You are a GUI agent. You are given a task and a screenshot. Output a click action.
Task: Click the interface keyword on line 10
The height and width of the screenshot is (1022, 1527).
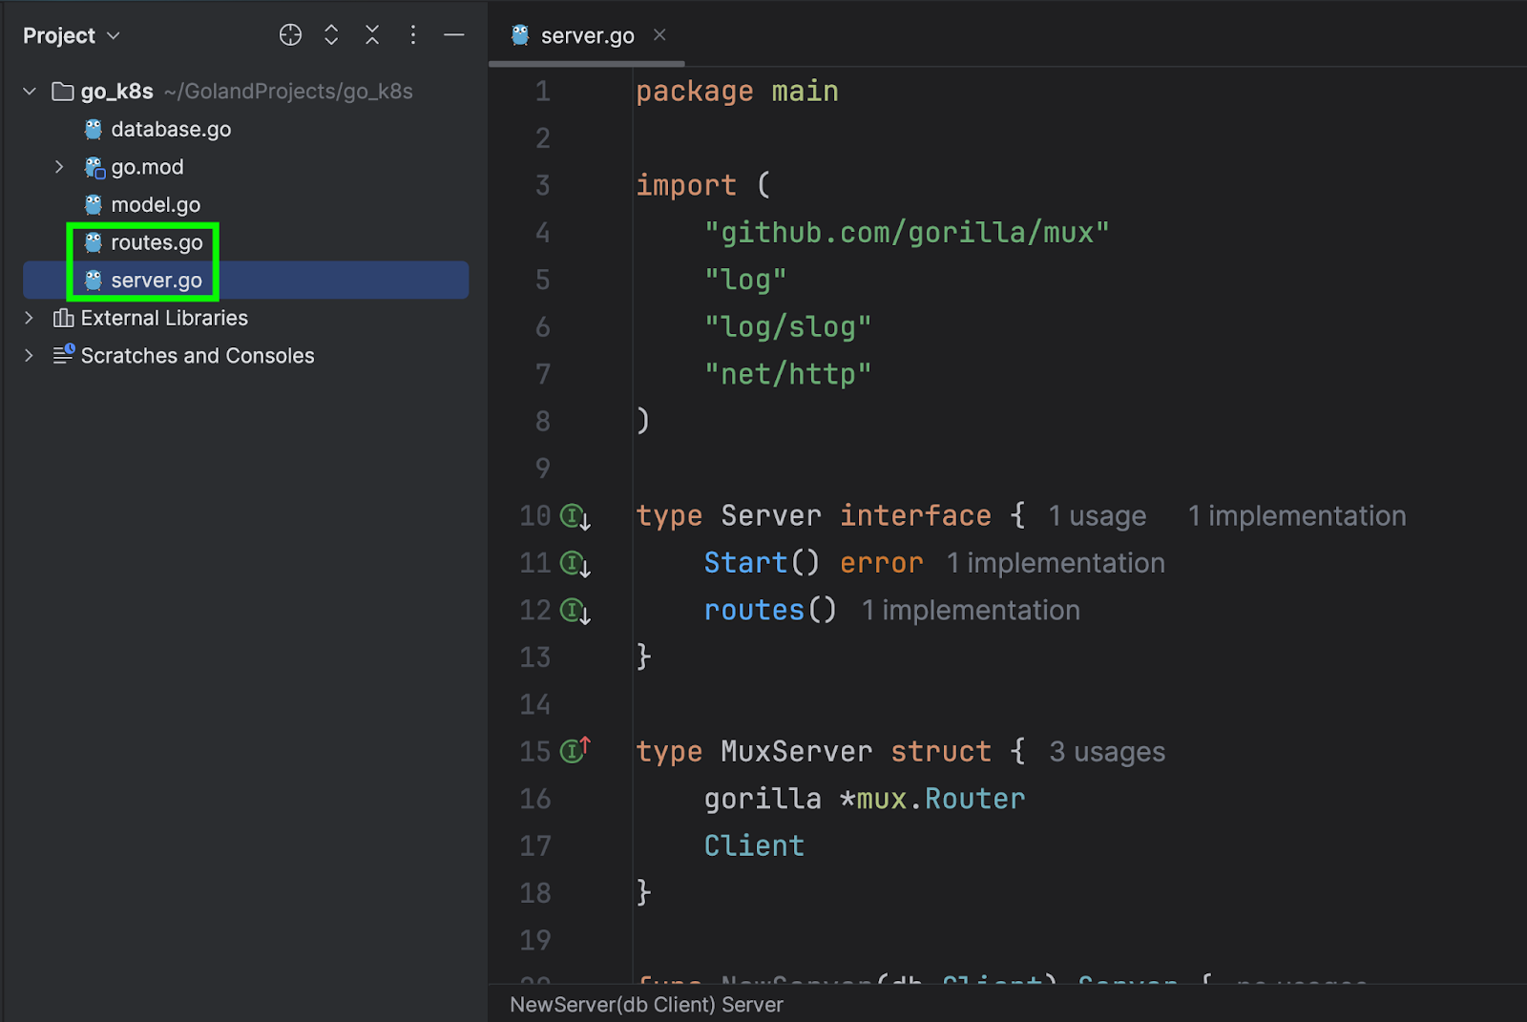[x=915, y=516]
